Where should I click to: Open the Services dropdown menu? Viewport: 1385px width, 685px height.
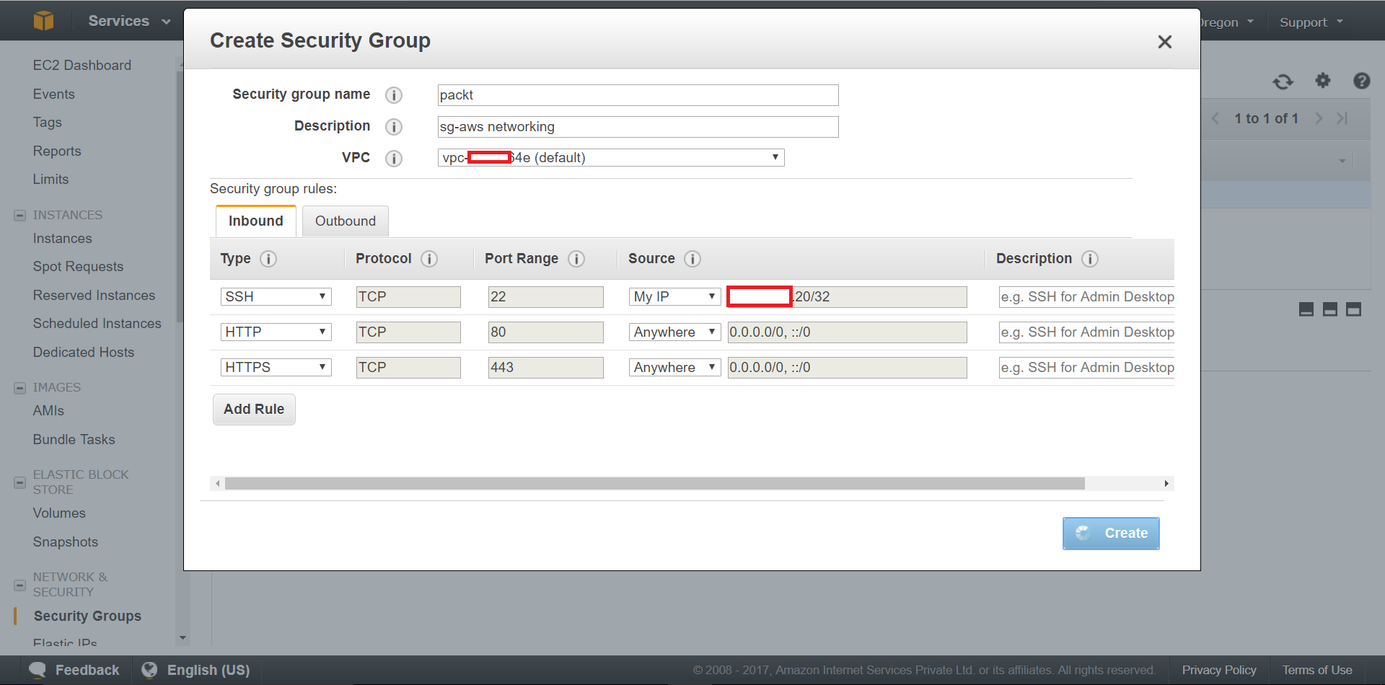coord(129,21)
